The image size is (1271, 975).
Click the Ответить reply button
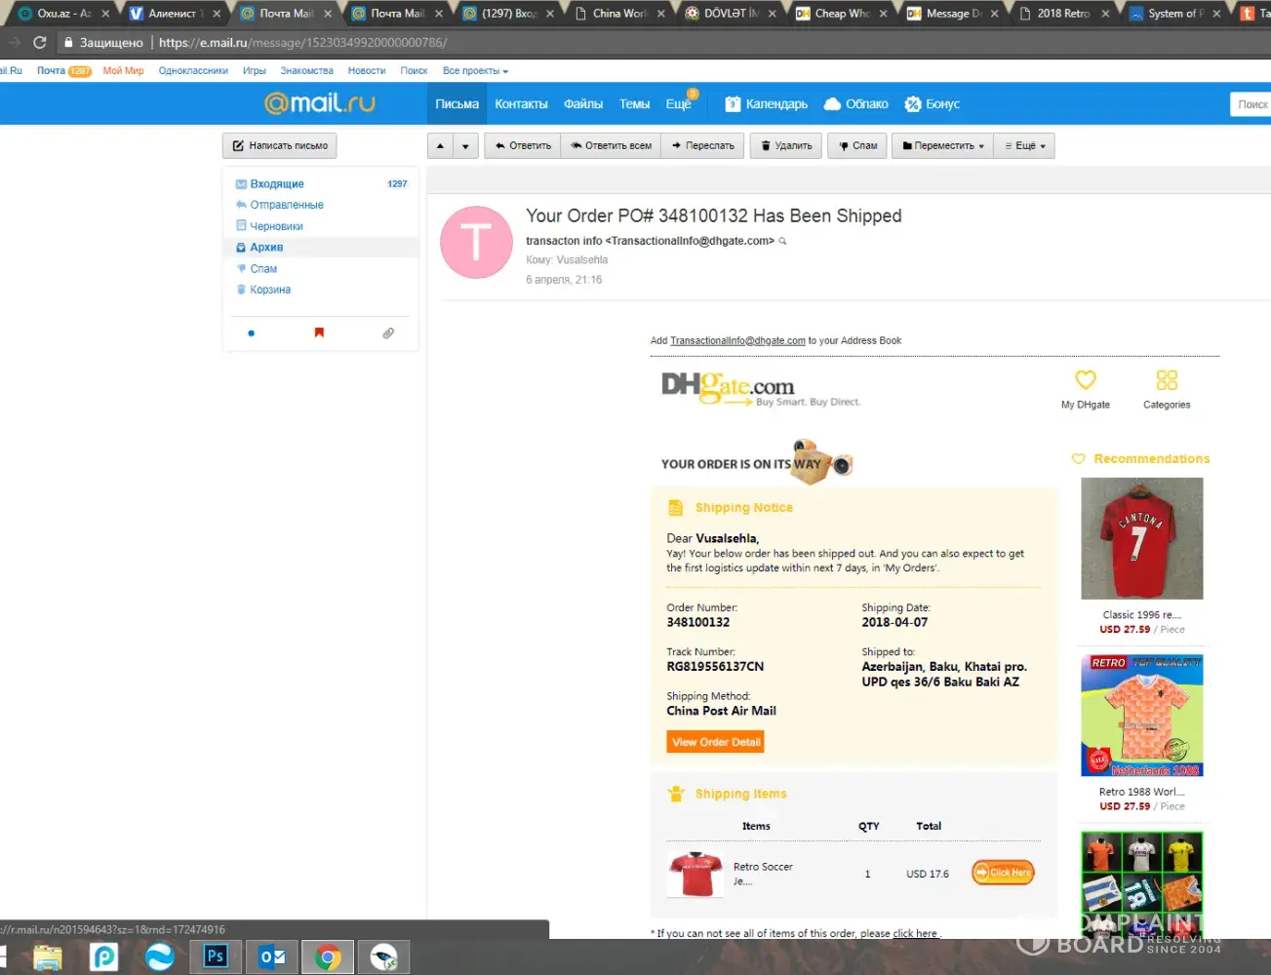[x=523, y=146]
